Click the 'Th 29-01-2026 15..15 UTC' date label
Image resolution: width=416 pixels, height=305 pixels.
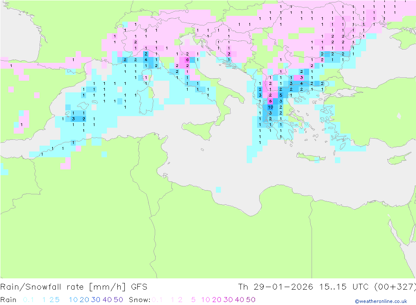[305, 287]
